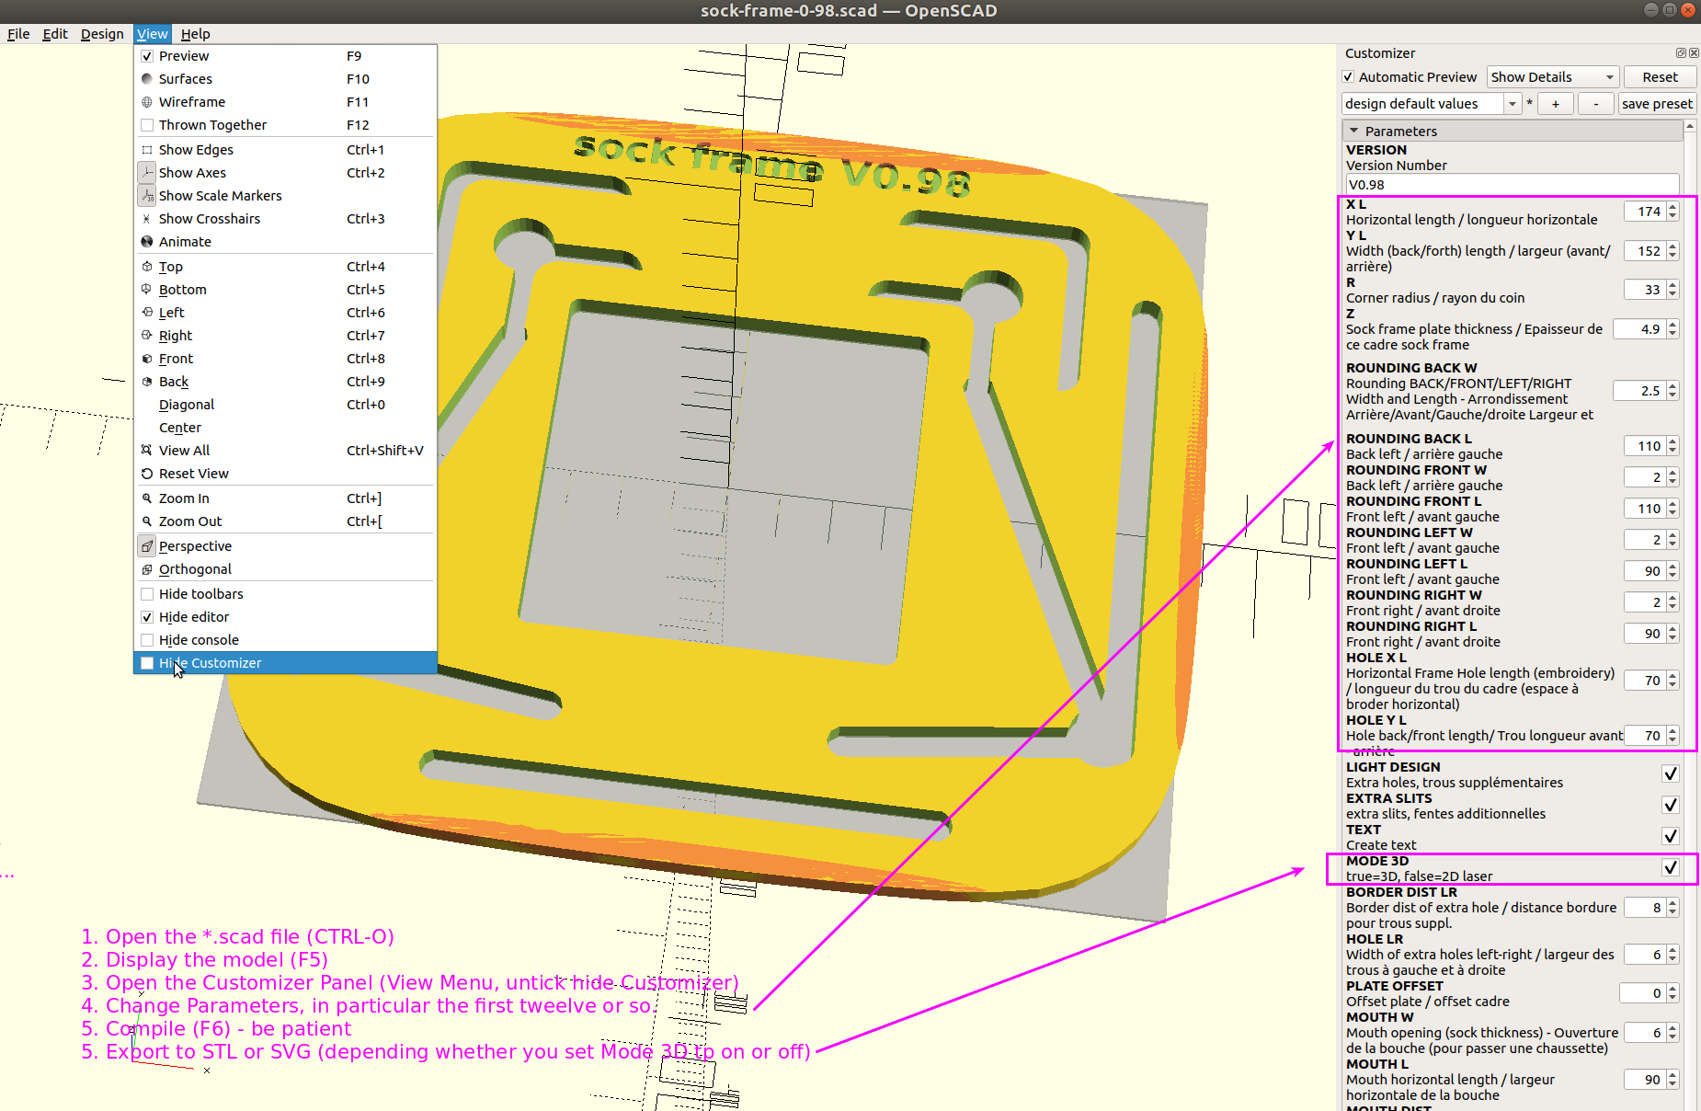
Task: Collapse the Parameters section
Action: pyautogui.click(x=1354, y=132)
